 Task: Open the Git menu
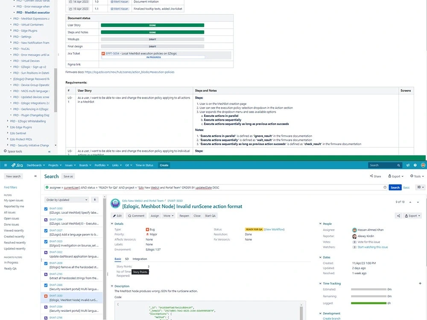coord(129,165)
